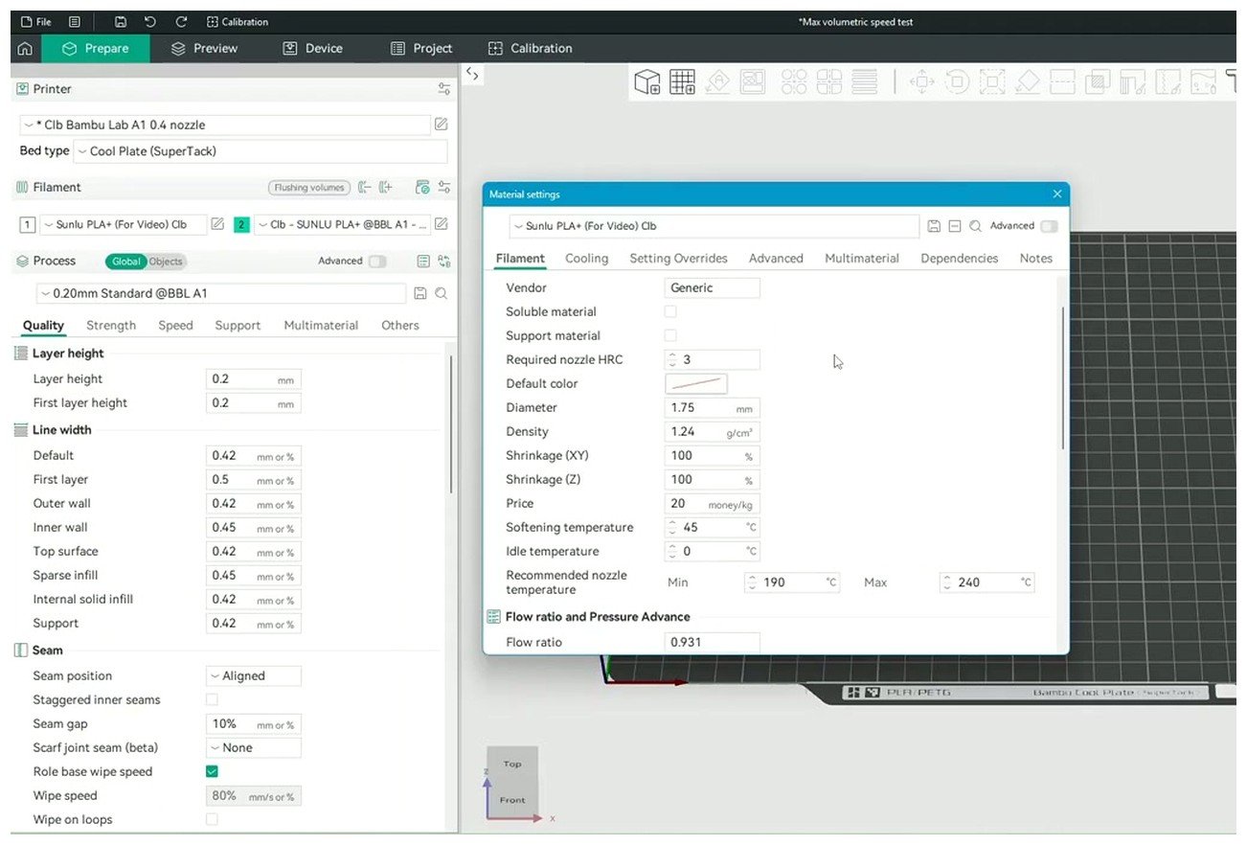Click the Add plate grid icon
1247x845 pixels.
(x=682, y=82)
